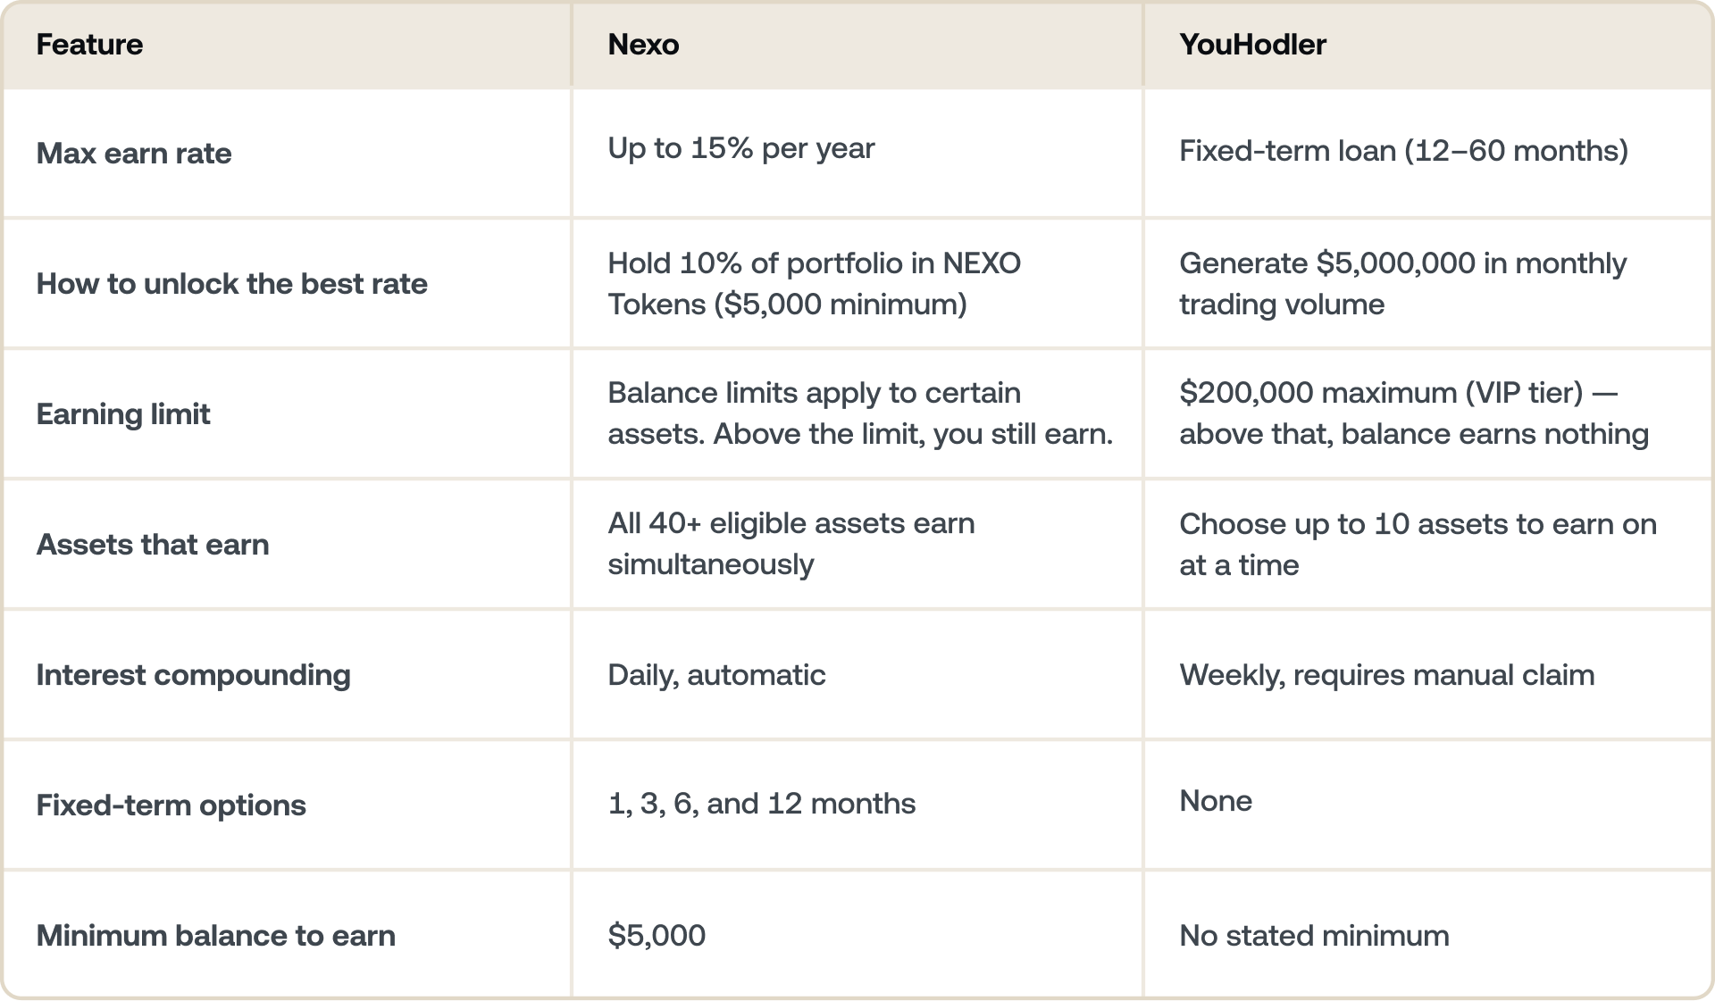Click the 'Daily, automatic' cell
This screenshot has width=1715, height=1001.
pos(716,674)
